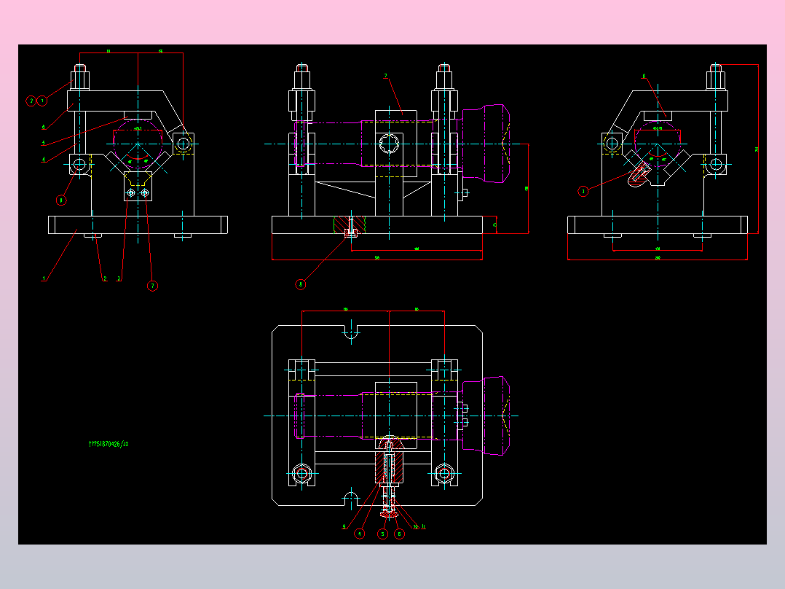Select circled balloon 5 below the plan view
The image size is (785, 589).
tap(383, 534)
